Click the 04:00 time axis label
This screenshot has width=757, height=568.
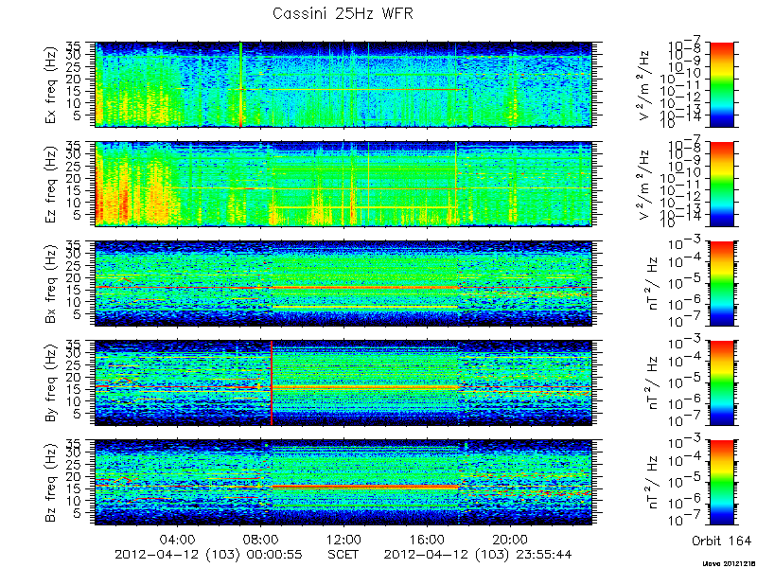[x=177, y=539]
